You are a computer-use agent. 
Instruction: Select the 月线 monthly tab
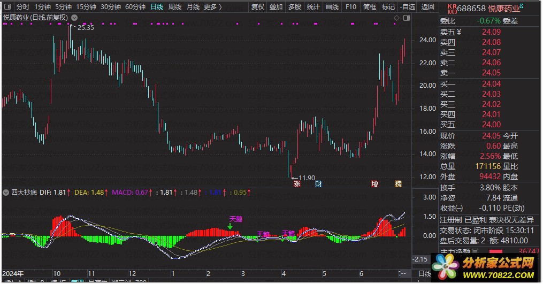coord(193,6)
